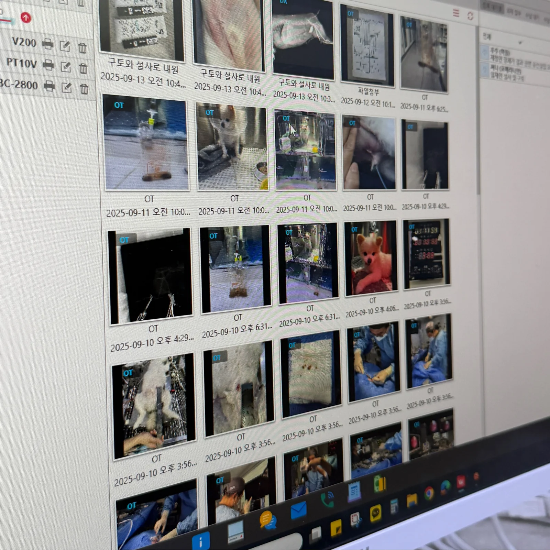
Task: Open Sticky Notes from the taskbar
Action: pos(336,529)
